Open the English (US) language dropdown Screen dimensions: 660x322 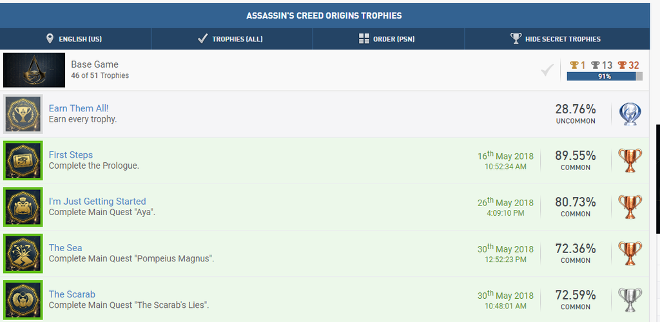click(76, 39)
